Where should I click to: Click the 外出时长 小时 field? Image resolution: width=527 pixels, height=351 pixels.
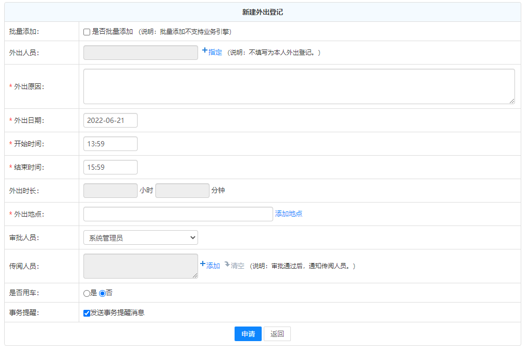pos(111,191)
